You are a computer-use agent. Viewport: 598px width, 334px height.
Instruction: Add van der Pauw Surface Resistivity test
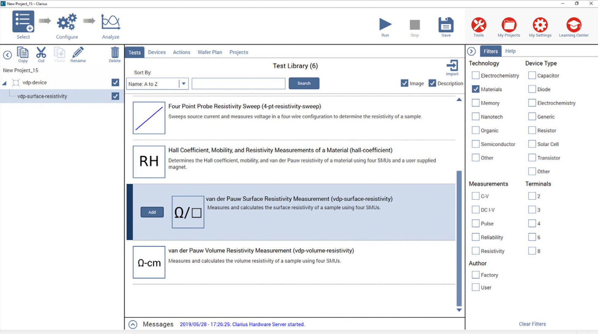(151, 212)
